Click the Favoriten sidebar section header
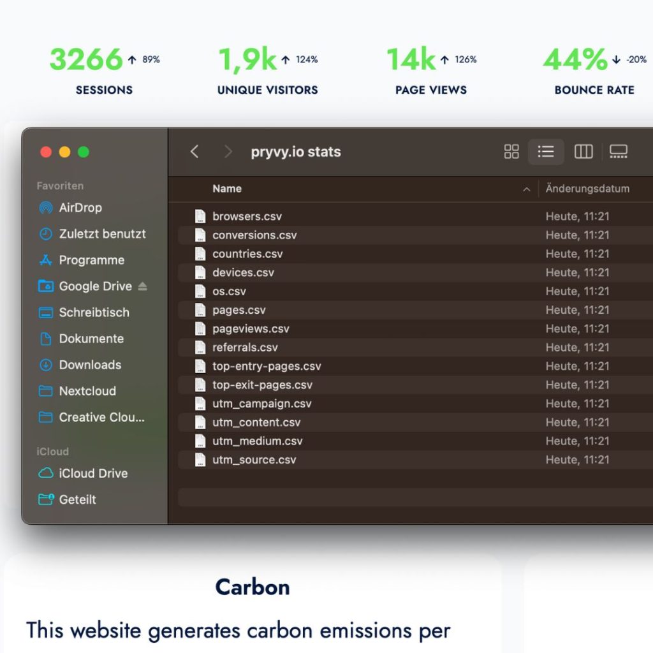 pos(60,186)
